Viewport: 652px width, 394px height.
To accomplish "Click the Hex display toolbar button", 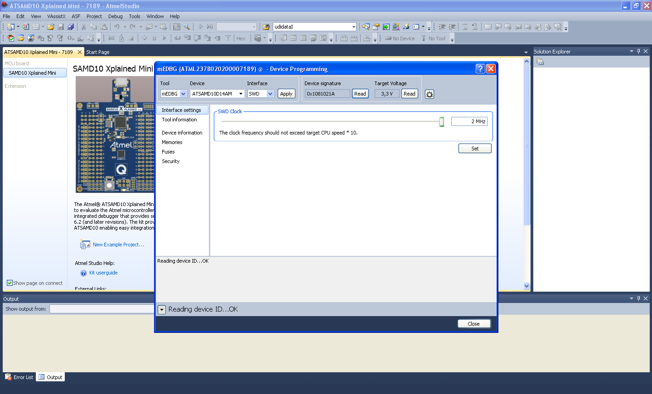I will 241,38.
